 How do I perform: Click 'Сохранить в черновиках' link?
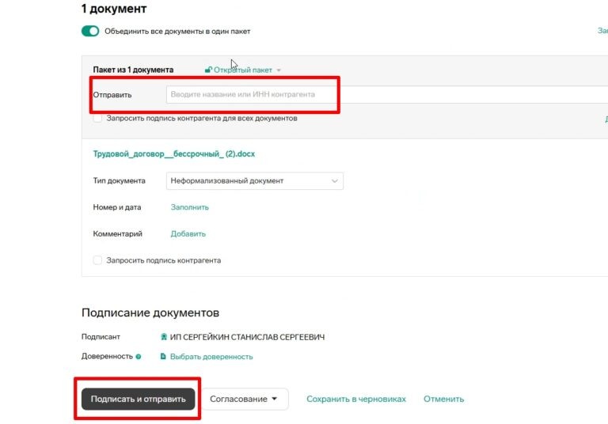[x=356, y=399]
